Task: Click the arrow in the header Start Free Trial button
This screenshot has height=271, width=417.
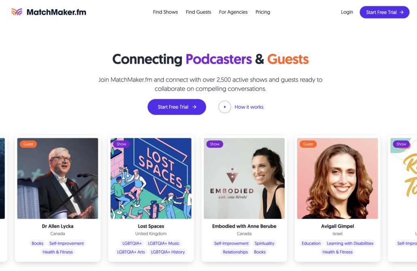Action: pyautogui.click(x=402, y=12)
